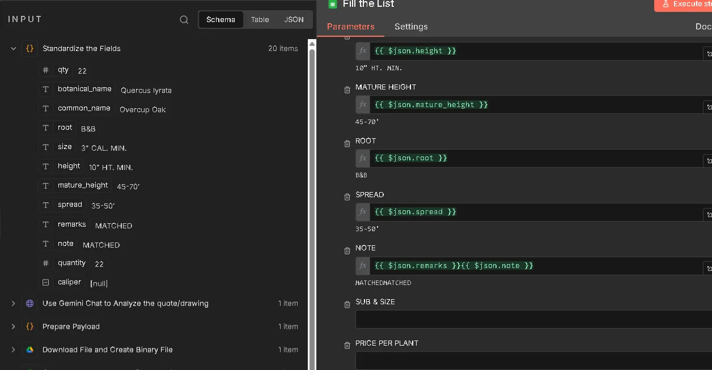Switch to the JSON view

coord(294,20)
